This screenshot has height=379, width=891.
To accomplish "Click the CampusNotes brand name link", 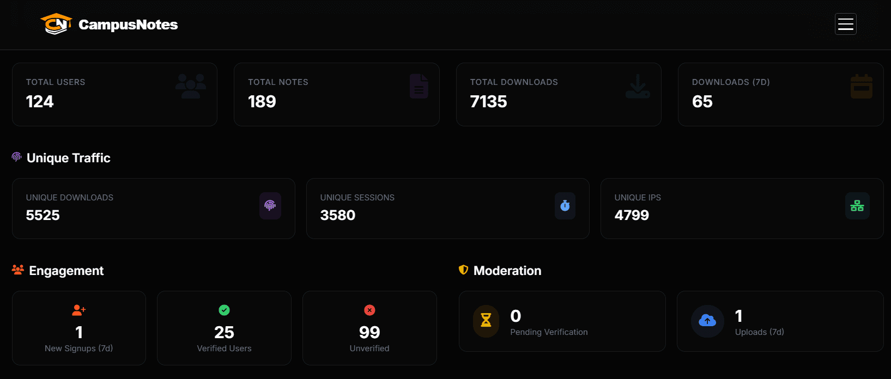I will [x=128, y=25].
